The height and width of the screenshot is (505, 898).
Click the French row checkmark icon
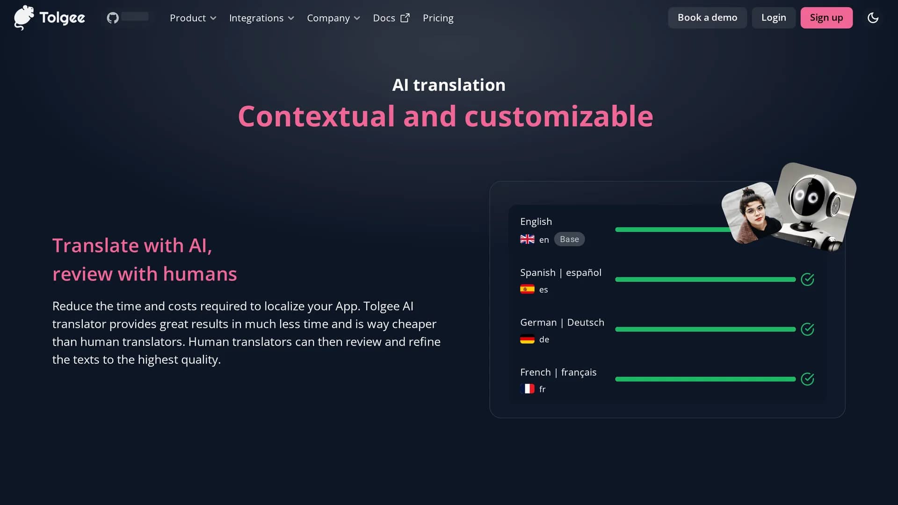click(x=807, y=379)
